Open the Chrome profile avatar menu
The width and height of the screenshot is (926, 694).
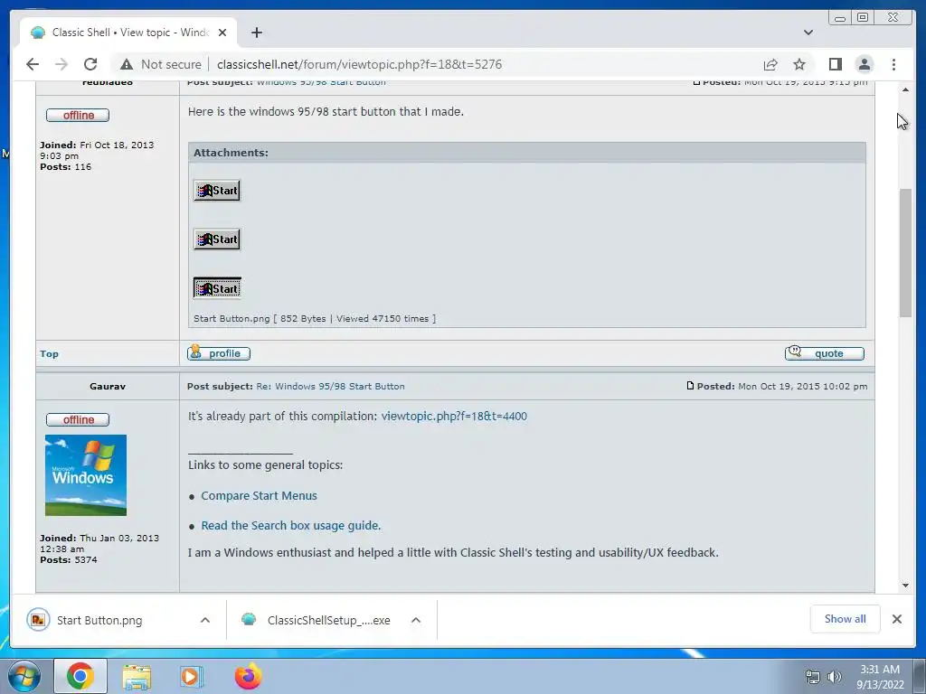pyautogui.click(x=864, y=64)
